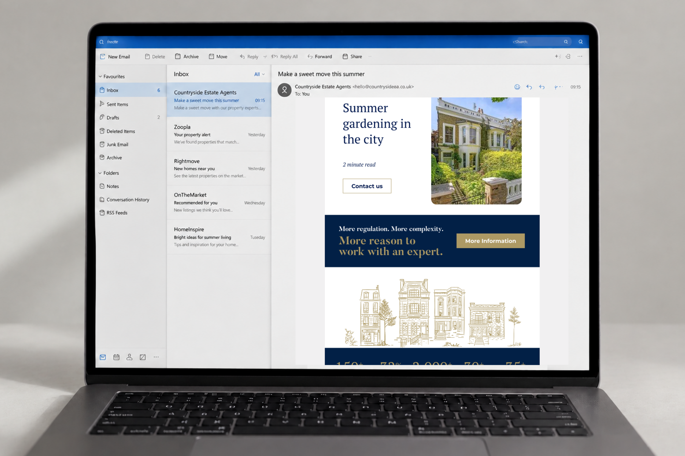
Task: Open the OnTheMarket Recommended for you email
Action: 219,202
